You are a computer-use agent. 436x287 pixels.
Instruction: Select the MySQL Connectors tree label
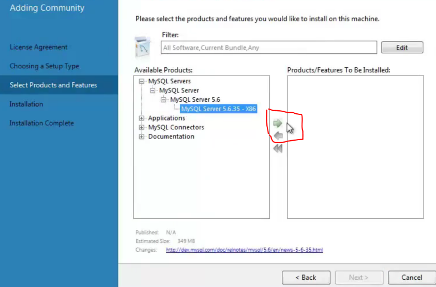point(176,127)
